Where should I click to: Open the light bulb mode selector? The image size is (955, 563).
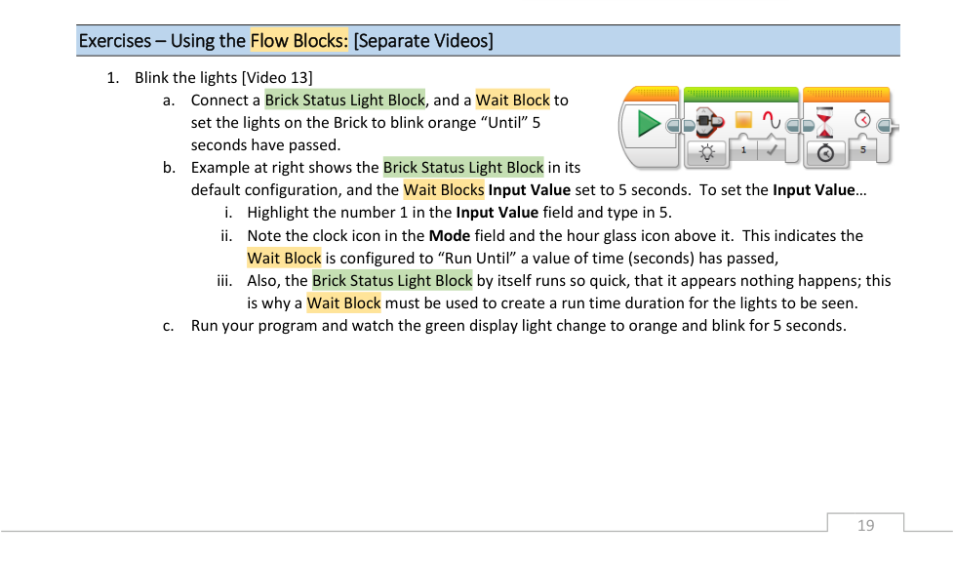pos(706,152)
